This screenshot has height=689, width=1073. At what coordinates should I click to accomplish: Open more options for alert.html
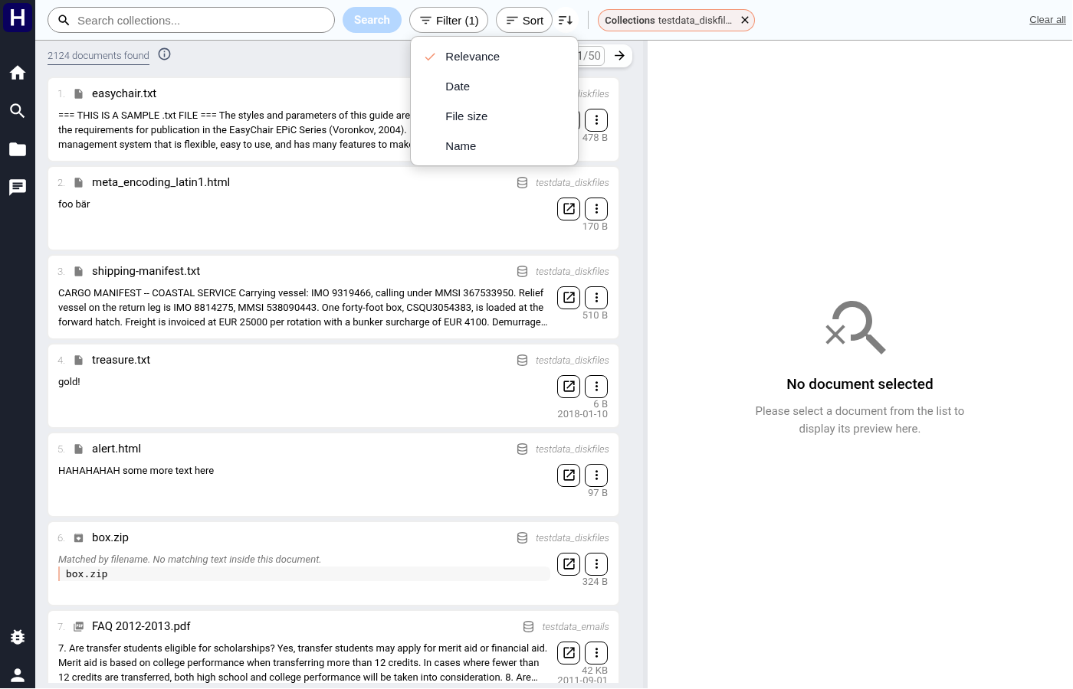click(x=596, y=475)
